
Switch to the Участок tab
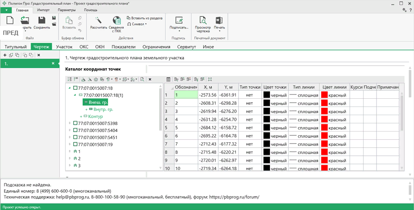(x=64, y=47)
